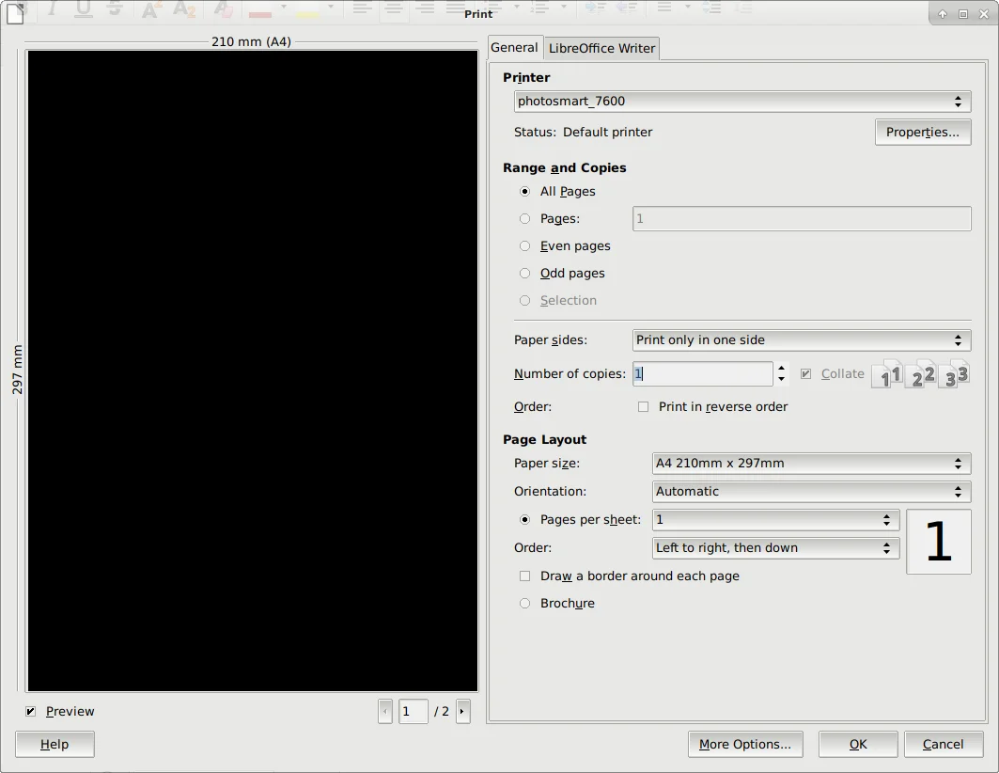This screenshot has height=773, width=999.
Task: Confirm printing with OK button
Action: point(857,745)
